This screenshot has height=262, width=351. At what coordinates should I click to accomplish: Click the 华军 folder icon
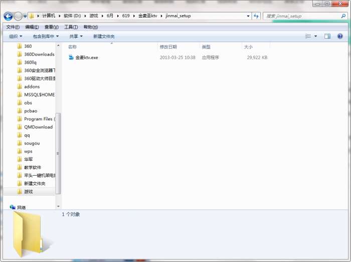20,159
